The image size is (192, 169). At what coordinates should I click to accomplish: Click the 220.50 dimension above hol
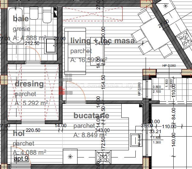pos(33,130)
